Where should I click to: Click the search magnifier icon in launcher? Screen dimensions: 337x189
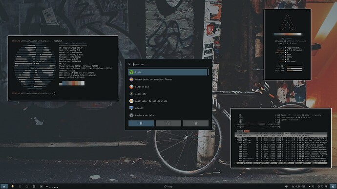click(x=129, y=64)
